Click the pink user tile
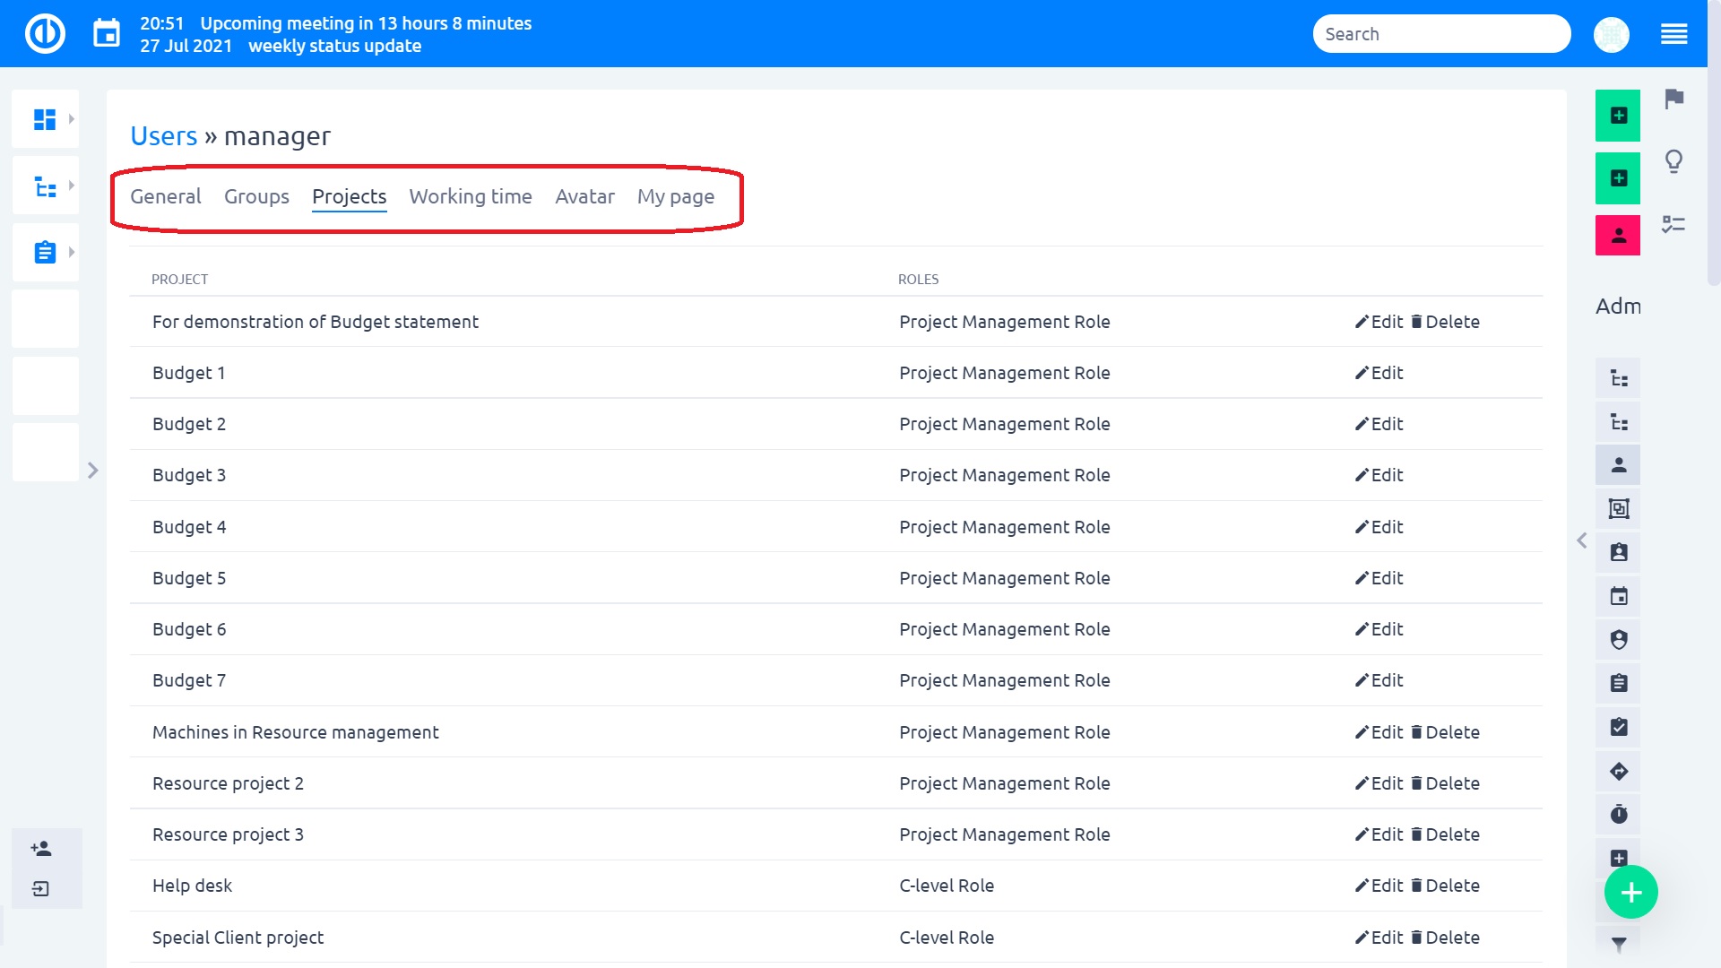The image size is (1721, 968). tap(1618, 235)
